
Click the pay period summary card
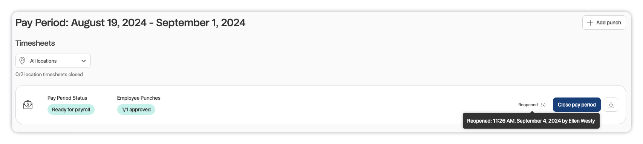(x=321, y=105)
